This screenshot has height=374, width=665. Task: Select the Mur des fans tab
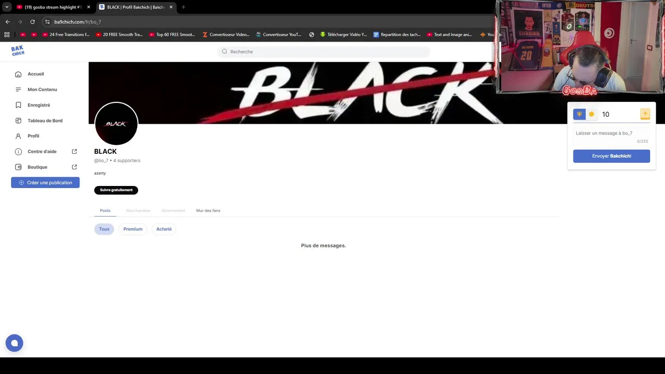[208, 210]
